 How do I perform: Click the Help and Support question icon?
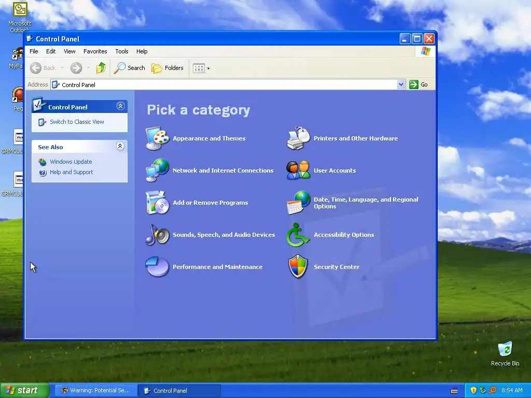coord(43,173)
